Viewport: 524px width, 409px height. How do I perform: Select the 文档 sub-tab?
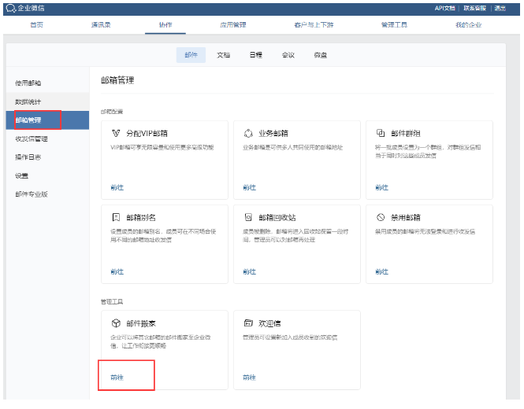pyautogui.click(x=224, y=55)
